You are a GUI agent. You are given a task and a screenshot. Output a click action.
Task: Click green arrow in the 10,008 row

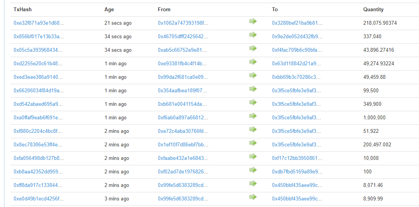[x=253, y=156]
